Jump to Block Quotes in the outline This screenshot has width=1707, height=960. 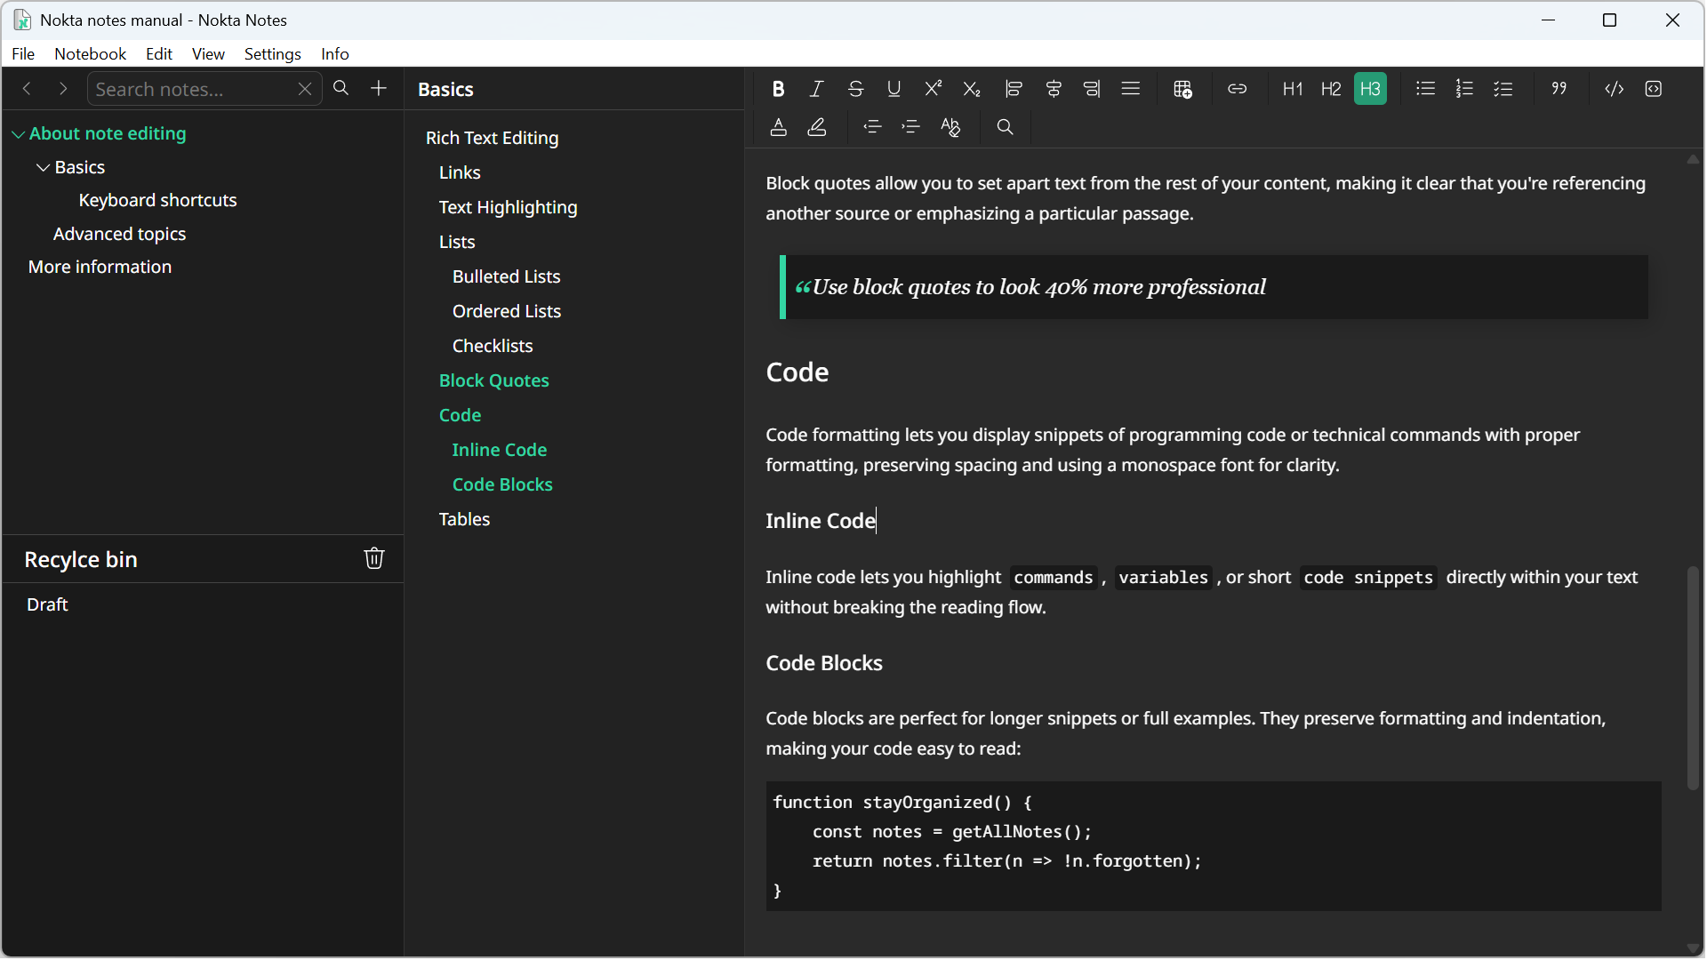[494, 380]
